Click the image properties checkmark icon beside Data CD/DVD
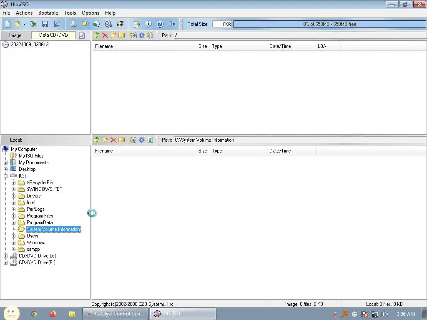Viewport: 427px width, 320px height. (x=82, y=35)
